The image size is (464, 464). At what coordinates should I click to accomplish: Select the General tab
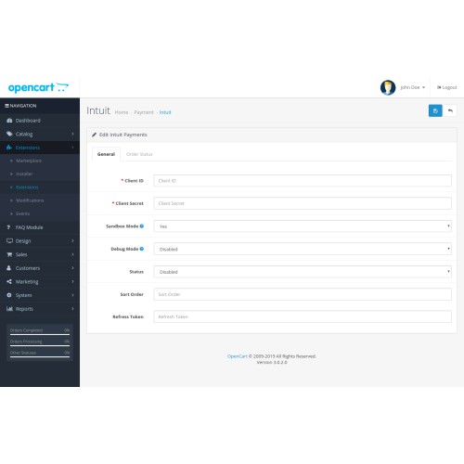click(x=106, y=154)
